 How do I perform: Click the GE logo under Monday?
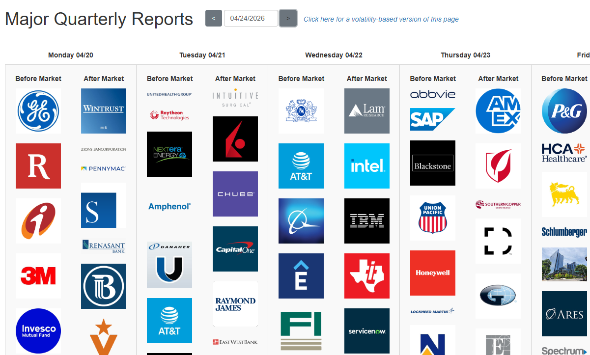(x=38, y=111)
